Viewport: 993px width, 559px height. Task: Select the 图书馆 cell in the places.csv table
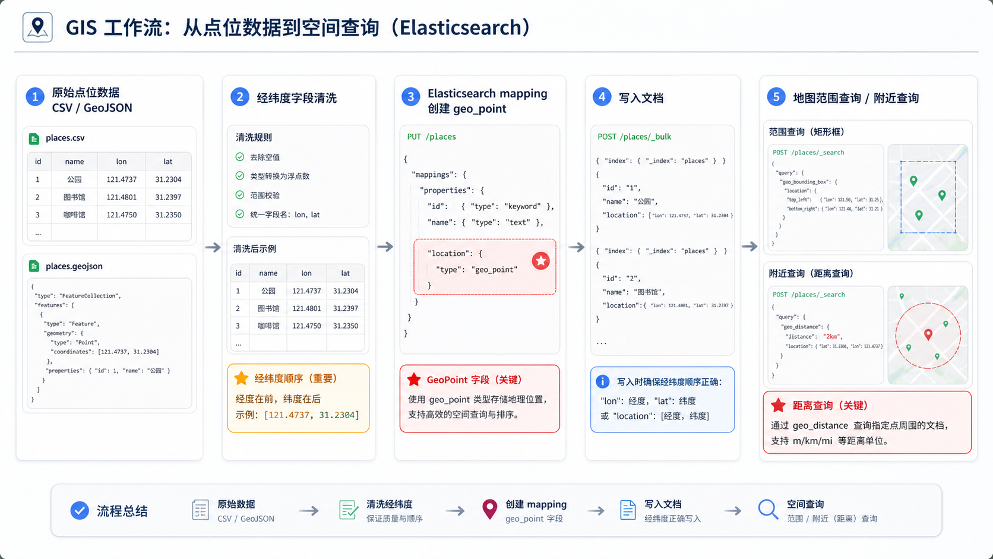point(74,197)
